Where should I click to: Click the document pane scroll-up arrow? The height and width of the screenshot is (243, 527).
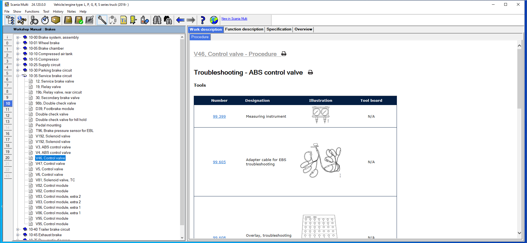pos(519,46)
